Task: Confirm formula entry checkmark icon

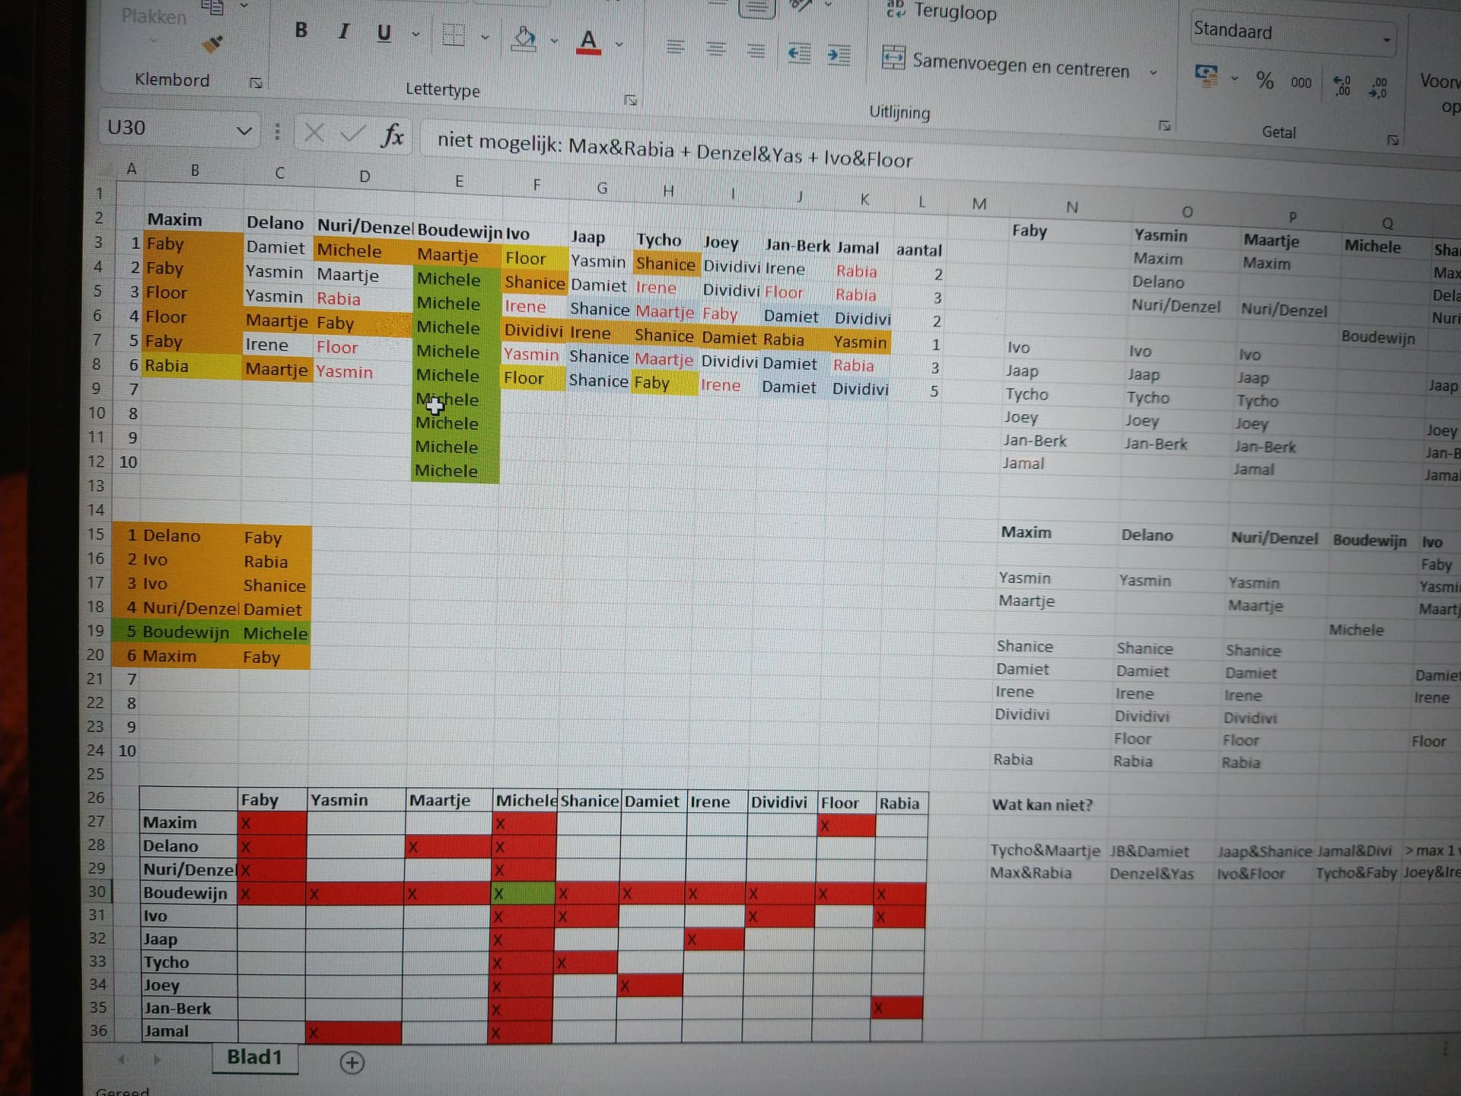Action: pyautogui.click(x=352, y=135)
